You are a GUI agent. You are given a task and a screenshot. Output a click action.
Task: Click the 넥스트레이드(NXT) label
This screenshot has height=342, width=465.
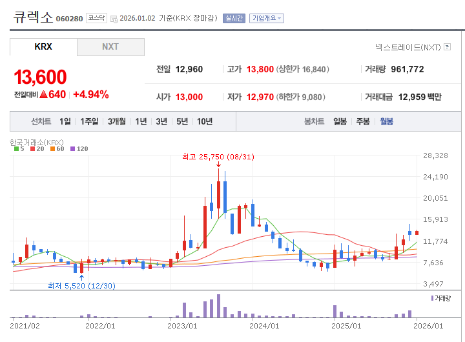tap(408, 47)
